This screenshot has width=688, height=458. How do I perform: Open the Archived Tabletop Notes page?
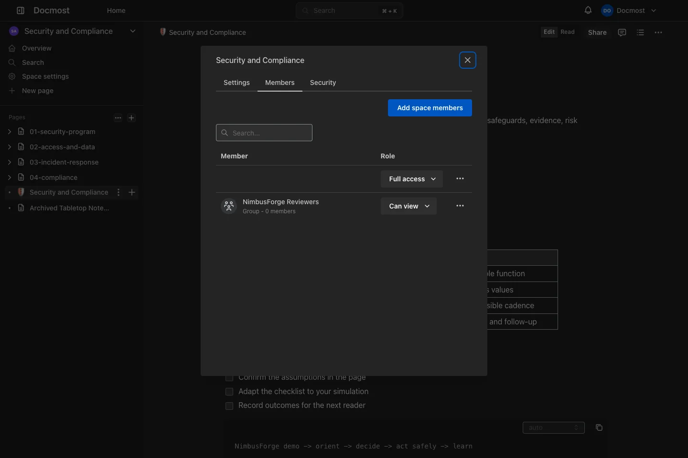69,208
